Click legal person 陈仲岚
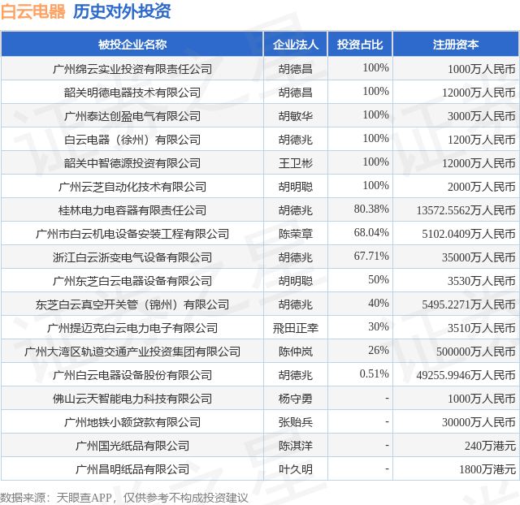This screenshot has height=505, width=520. point(296,352)
